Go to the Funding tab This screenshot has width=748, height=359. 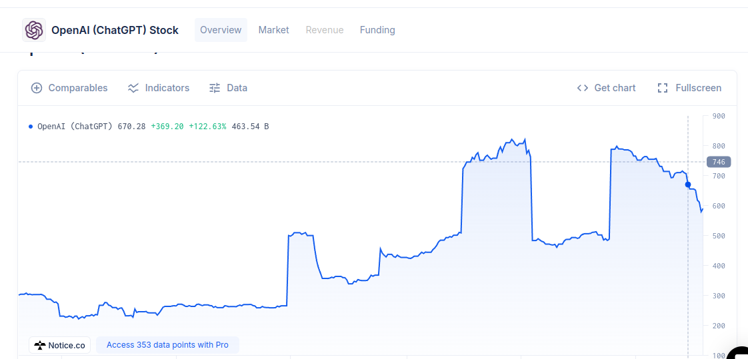coord(377,30)
